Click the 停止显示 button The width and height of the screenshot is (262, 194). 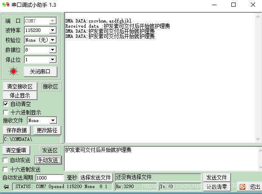(x=20, y=95)
